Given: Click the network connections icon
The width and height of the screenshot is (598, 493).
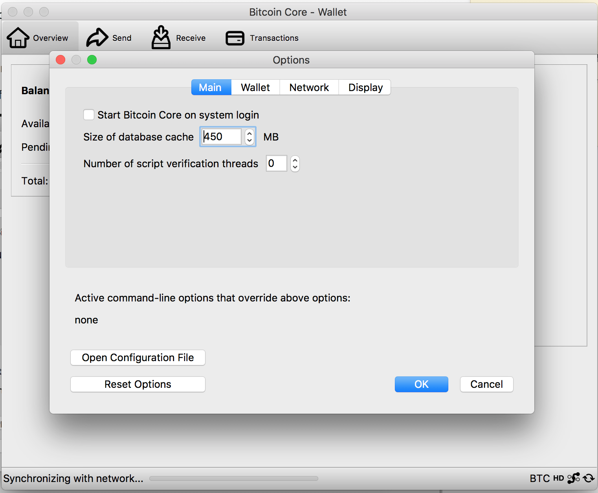Looking at the screenshot, I should point(574,478).
